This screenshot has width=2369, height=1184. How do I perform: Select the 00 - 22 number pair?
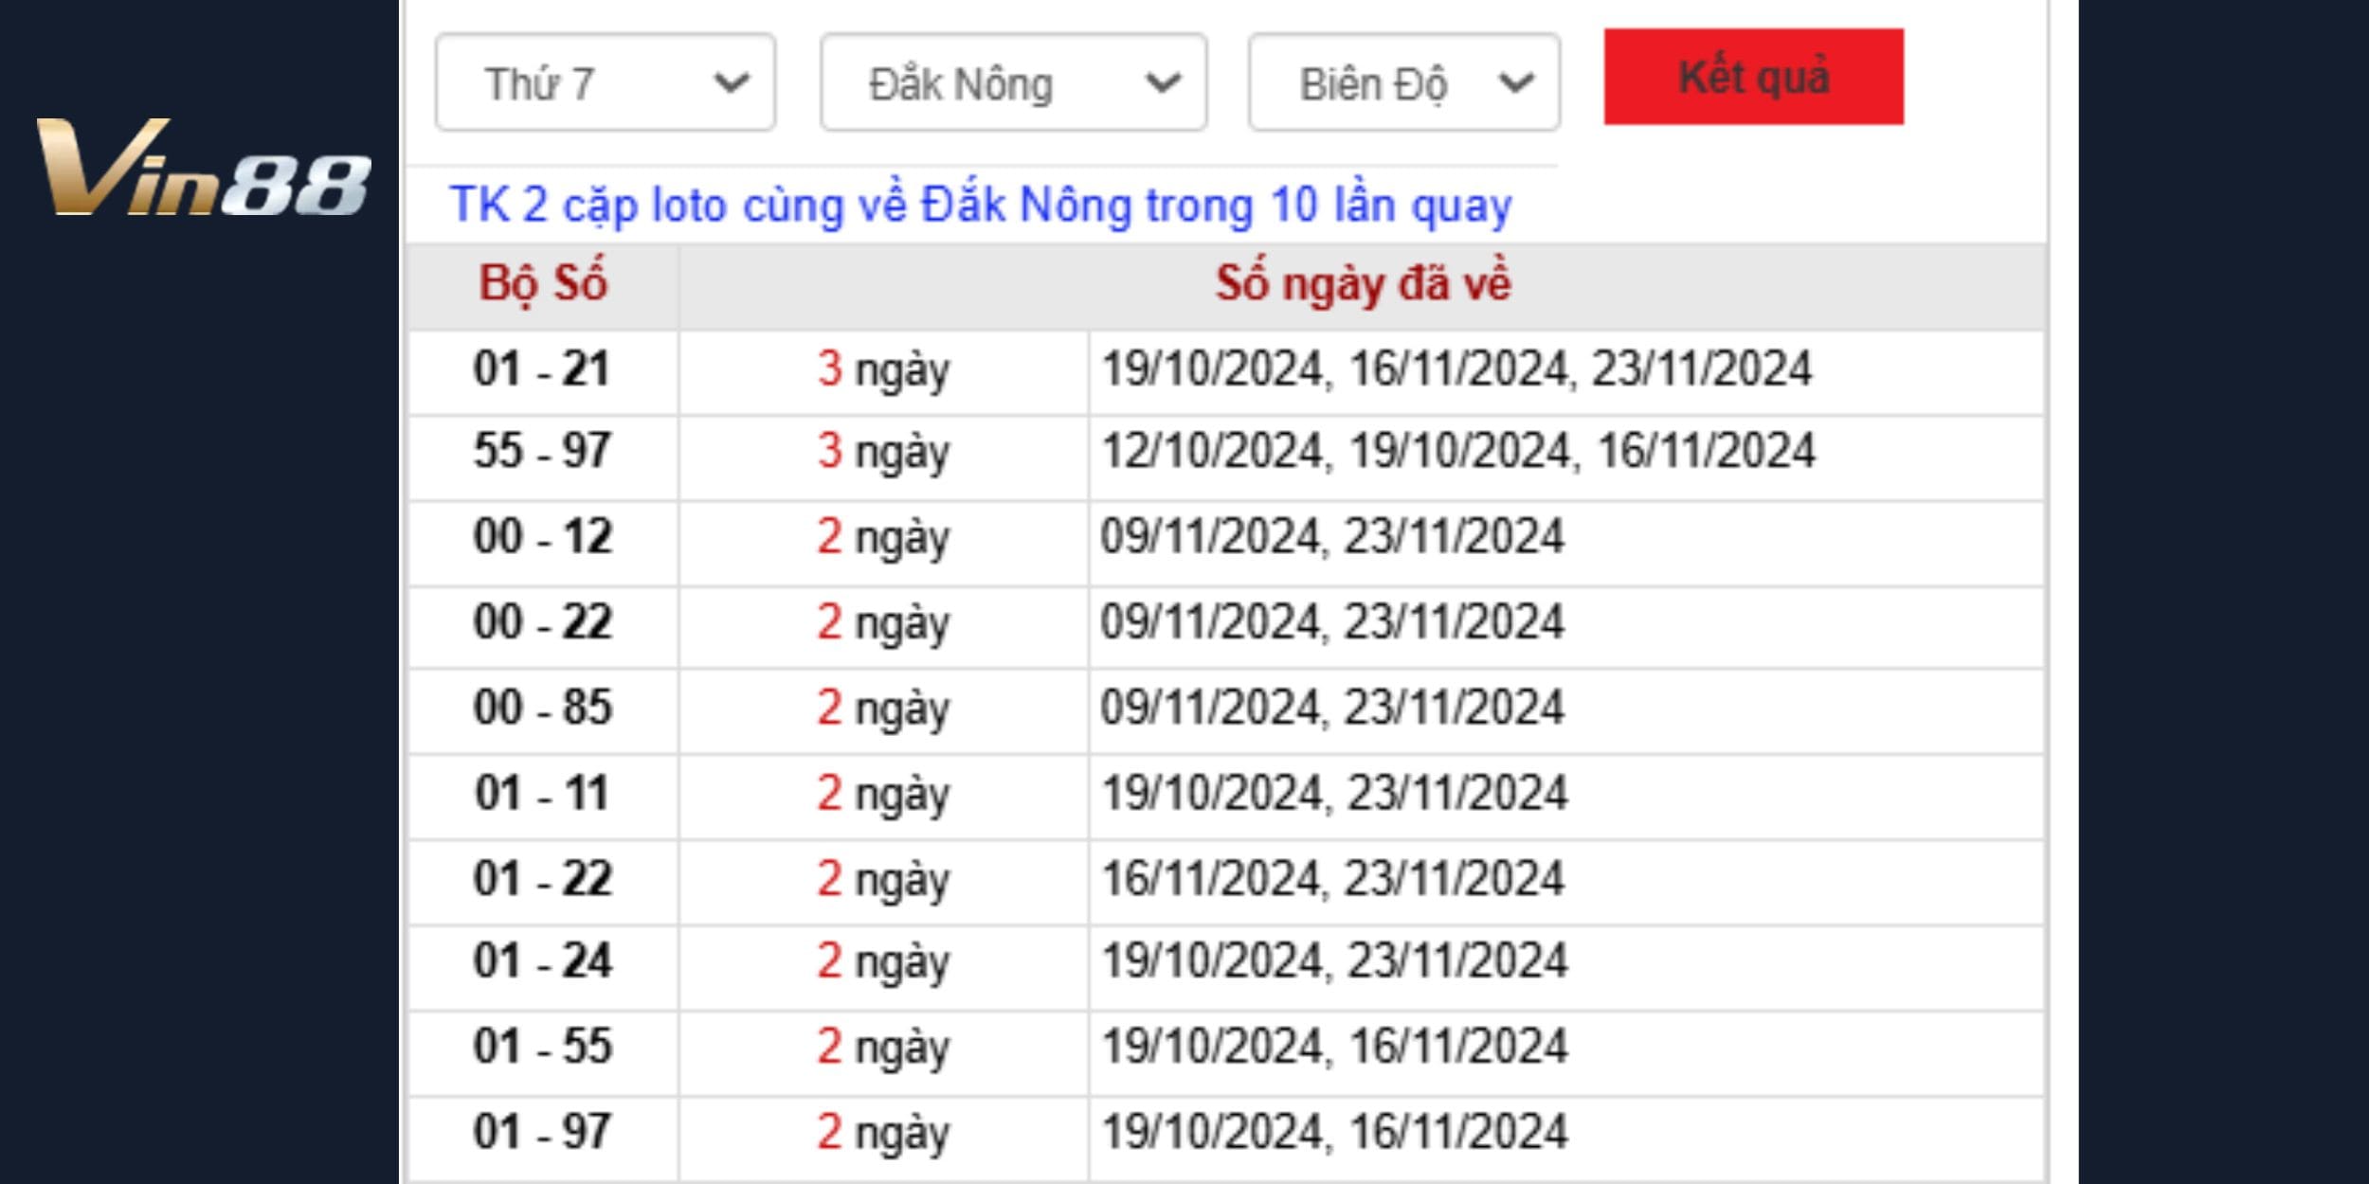[542, 621]
